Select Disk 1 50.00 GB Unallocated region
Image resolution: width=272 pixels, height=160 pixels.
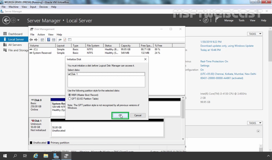107,129
